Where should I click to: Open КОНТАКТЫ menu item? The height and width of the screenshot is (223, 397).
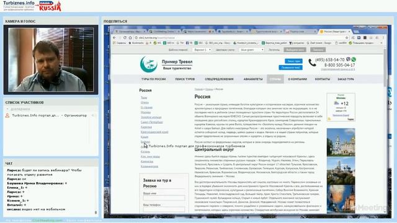click(323, 79)
